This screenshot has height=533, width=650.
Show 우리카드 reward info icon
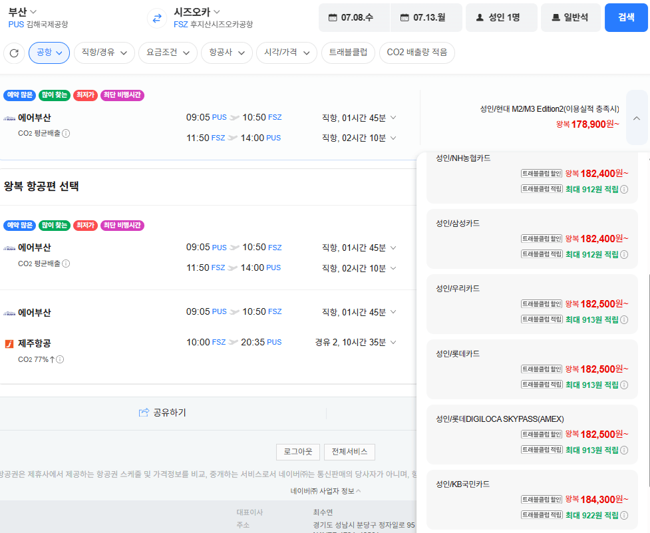click(624, 319)
